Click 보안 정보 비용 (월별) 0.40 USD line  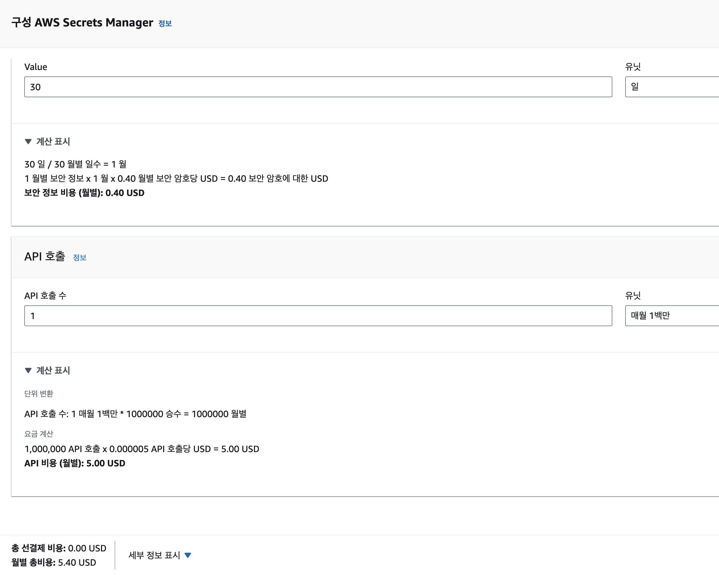pyautogui.click(x=84, y=193)
